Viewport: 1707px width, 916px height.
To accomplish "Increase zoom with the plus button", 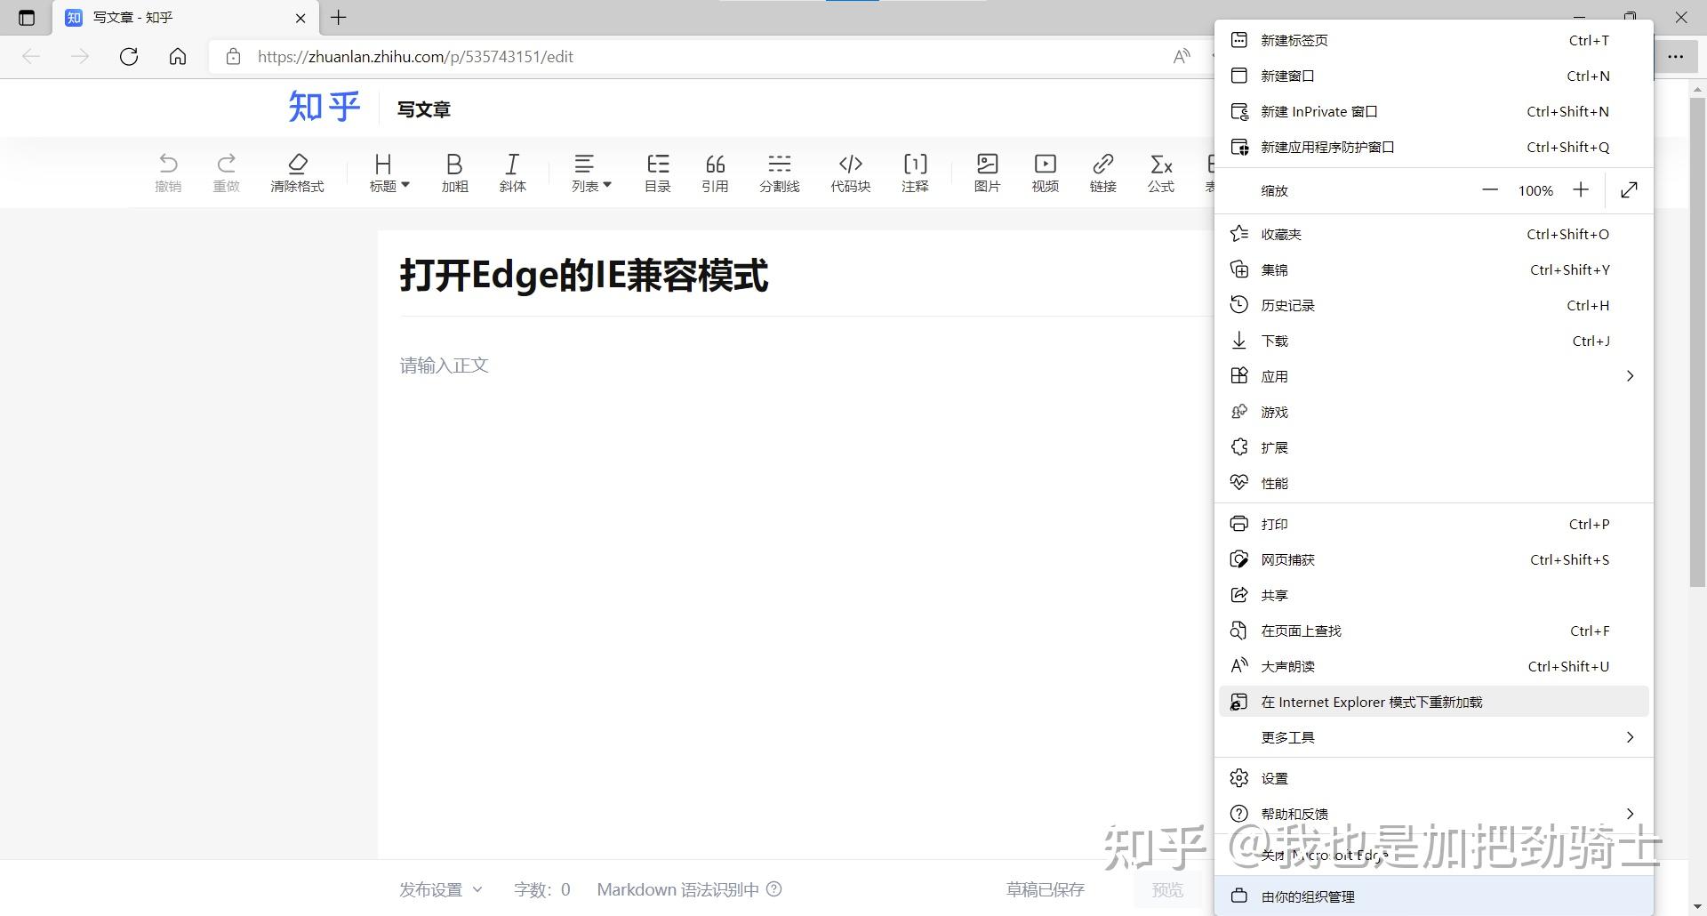I will tap(1581, 190).
